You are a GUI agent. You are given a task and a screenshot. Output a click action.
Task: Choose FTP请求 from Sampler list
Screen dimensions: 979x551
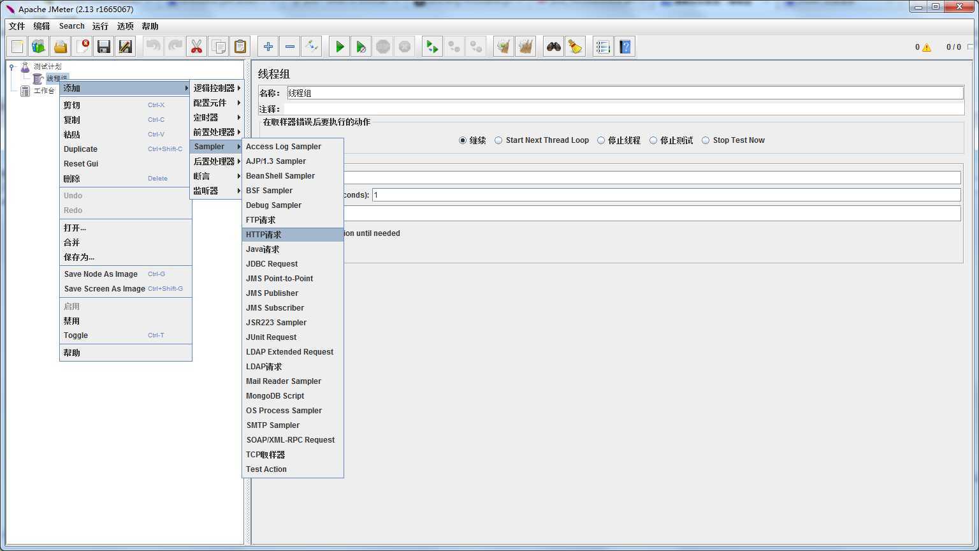293,220
